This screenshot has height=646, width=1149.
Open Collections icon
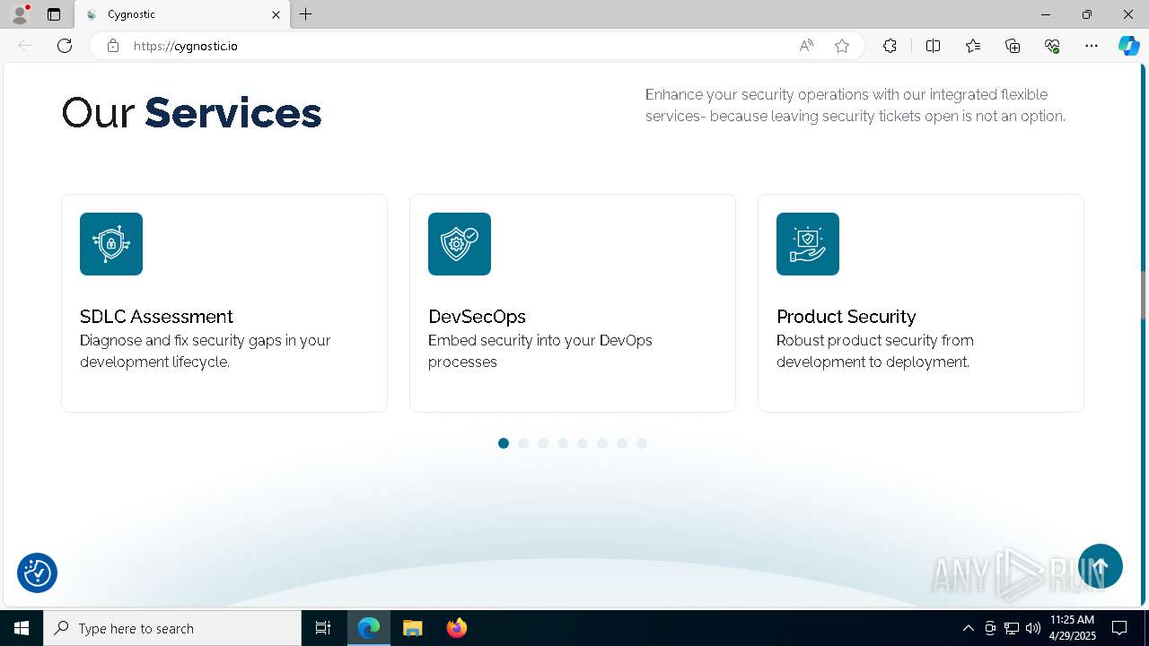(x=1013, y=46)
